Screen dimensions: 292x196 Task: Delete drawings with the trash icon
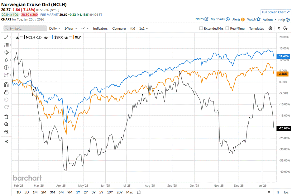(6, 117)
